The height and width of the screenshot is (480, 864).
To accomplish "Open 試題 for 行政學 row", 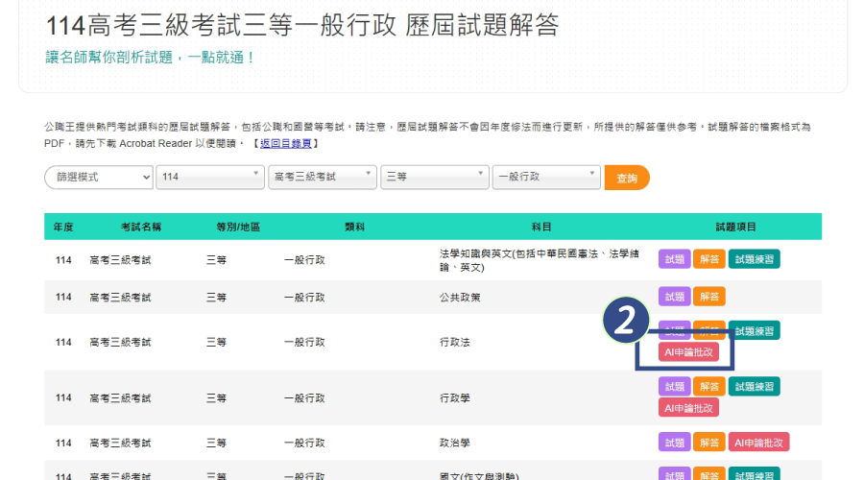I will coord(674,386).
